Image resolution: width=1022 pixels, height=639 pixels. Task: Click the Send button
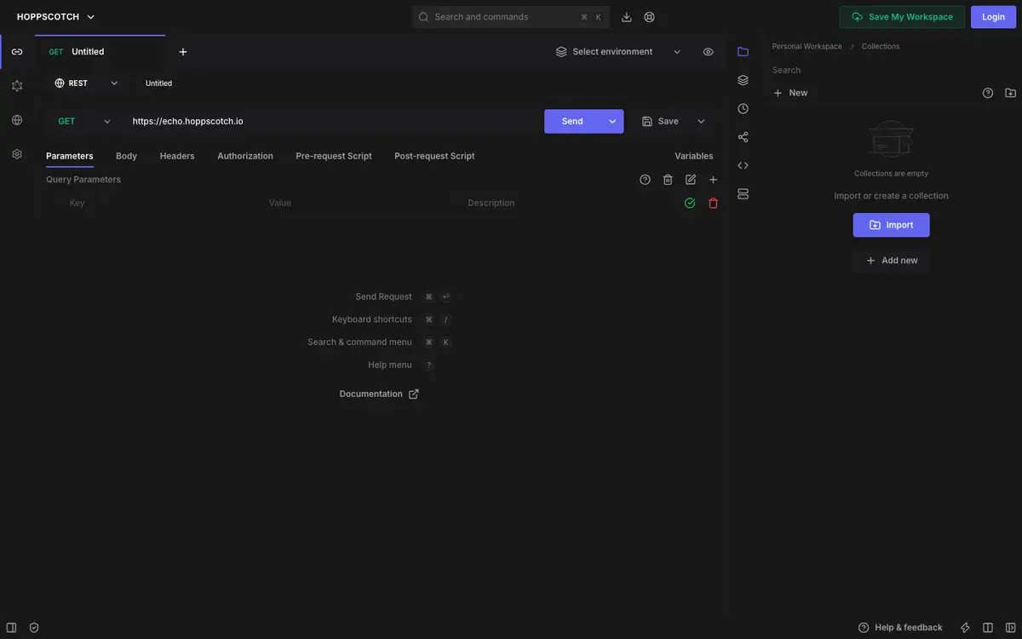(x=572, y=121)
